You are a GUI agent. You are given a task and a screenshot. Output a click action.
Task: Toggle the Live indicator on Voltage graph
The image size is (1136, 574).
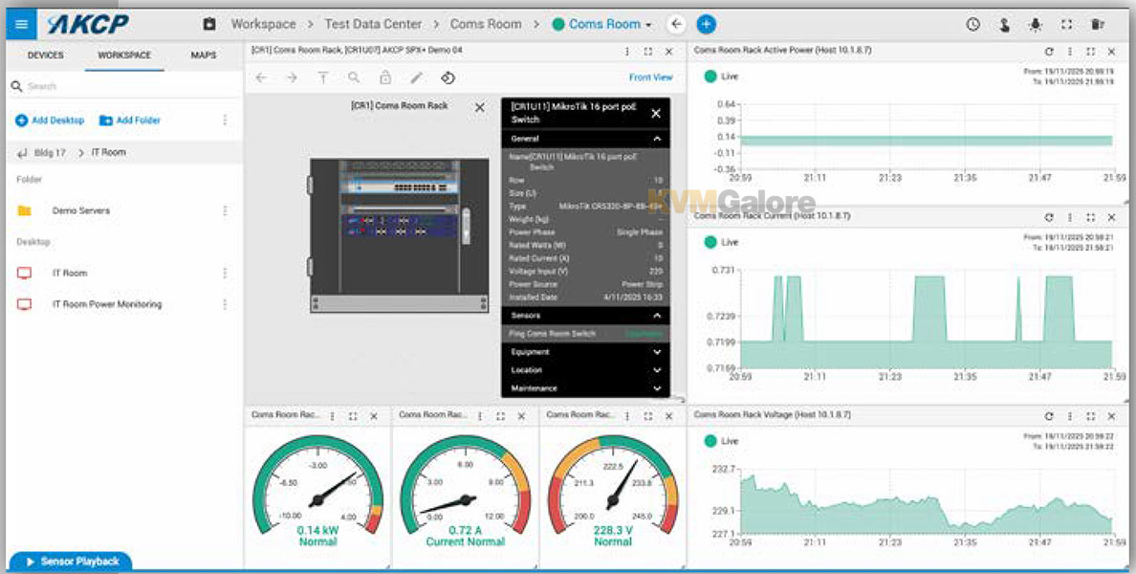710,441
